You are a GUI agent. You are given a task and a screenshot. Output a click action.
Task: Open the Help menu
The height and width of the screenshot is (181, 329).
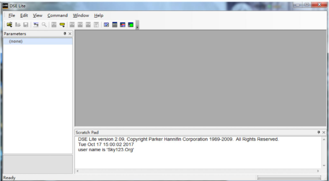point(98,16)
